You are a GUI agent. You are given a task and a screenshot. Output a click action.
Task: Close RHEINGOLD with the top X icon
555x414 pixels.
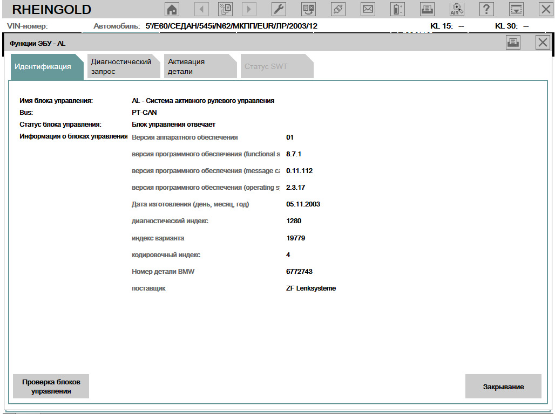click(x=546, y=9)
